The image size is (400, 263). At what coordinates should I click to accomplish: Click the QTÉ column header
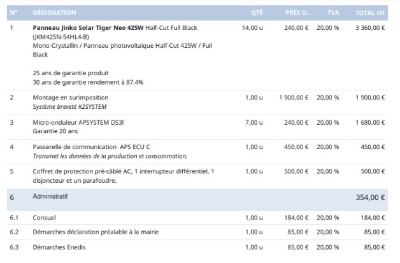pos(256,13)
